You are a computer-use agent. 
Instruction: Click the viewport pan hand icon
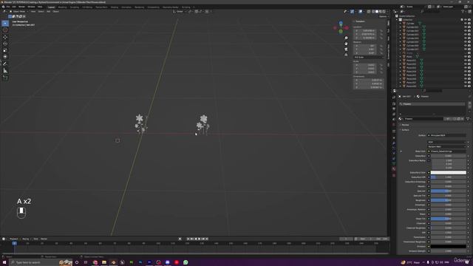(x=346, y=44)
